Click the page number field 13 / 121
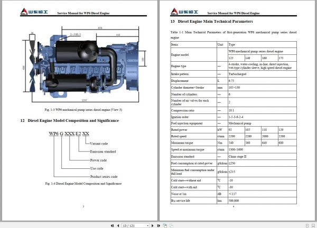The image size is (317, 228). pyautogui.click(x=134, y=225)
